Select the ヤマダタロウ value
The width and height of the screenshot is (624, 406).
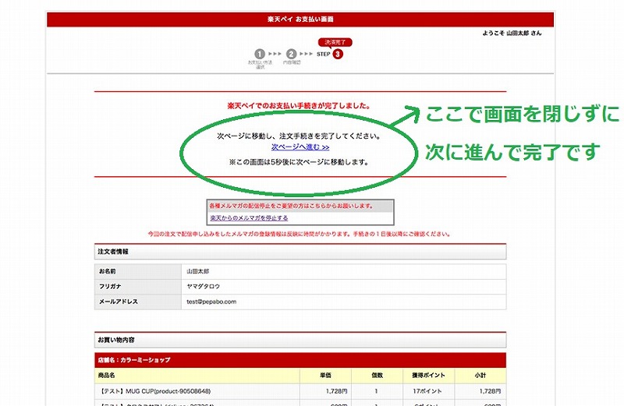tap(203, 286)
